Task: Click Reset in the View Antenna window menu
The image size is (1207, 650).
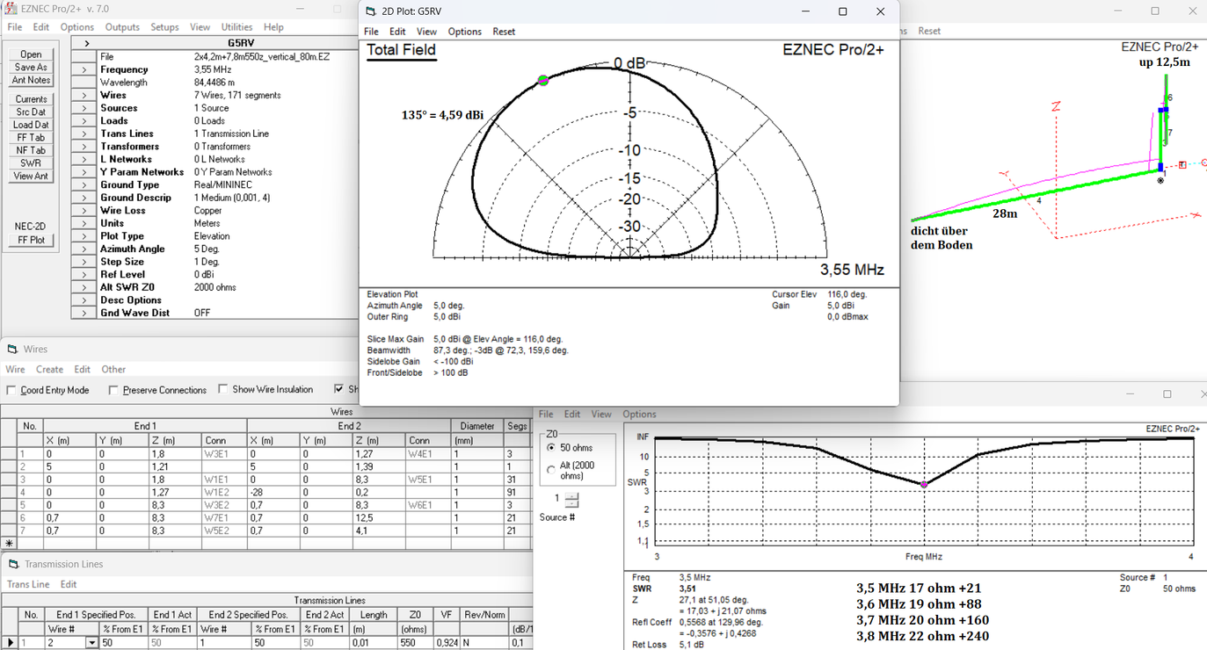Action: coord(929,31)
